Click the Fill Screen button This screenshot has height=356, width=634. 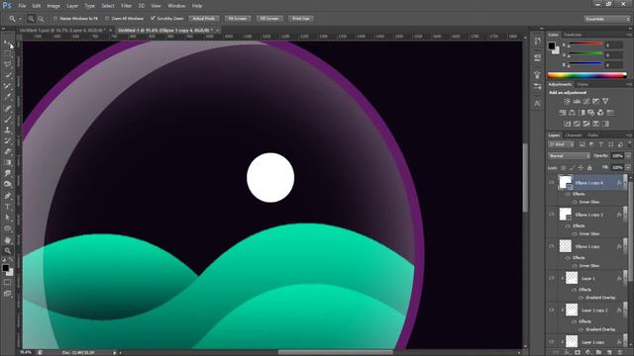(x=269, y=19)
